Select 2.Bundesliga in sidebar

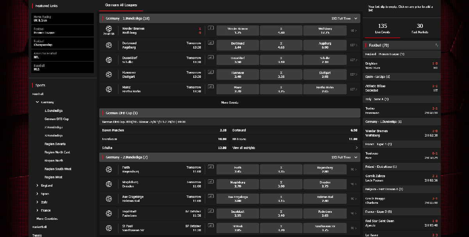click(54, 127)
